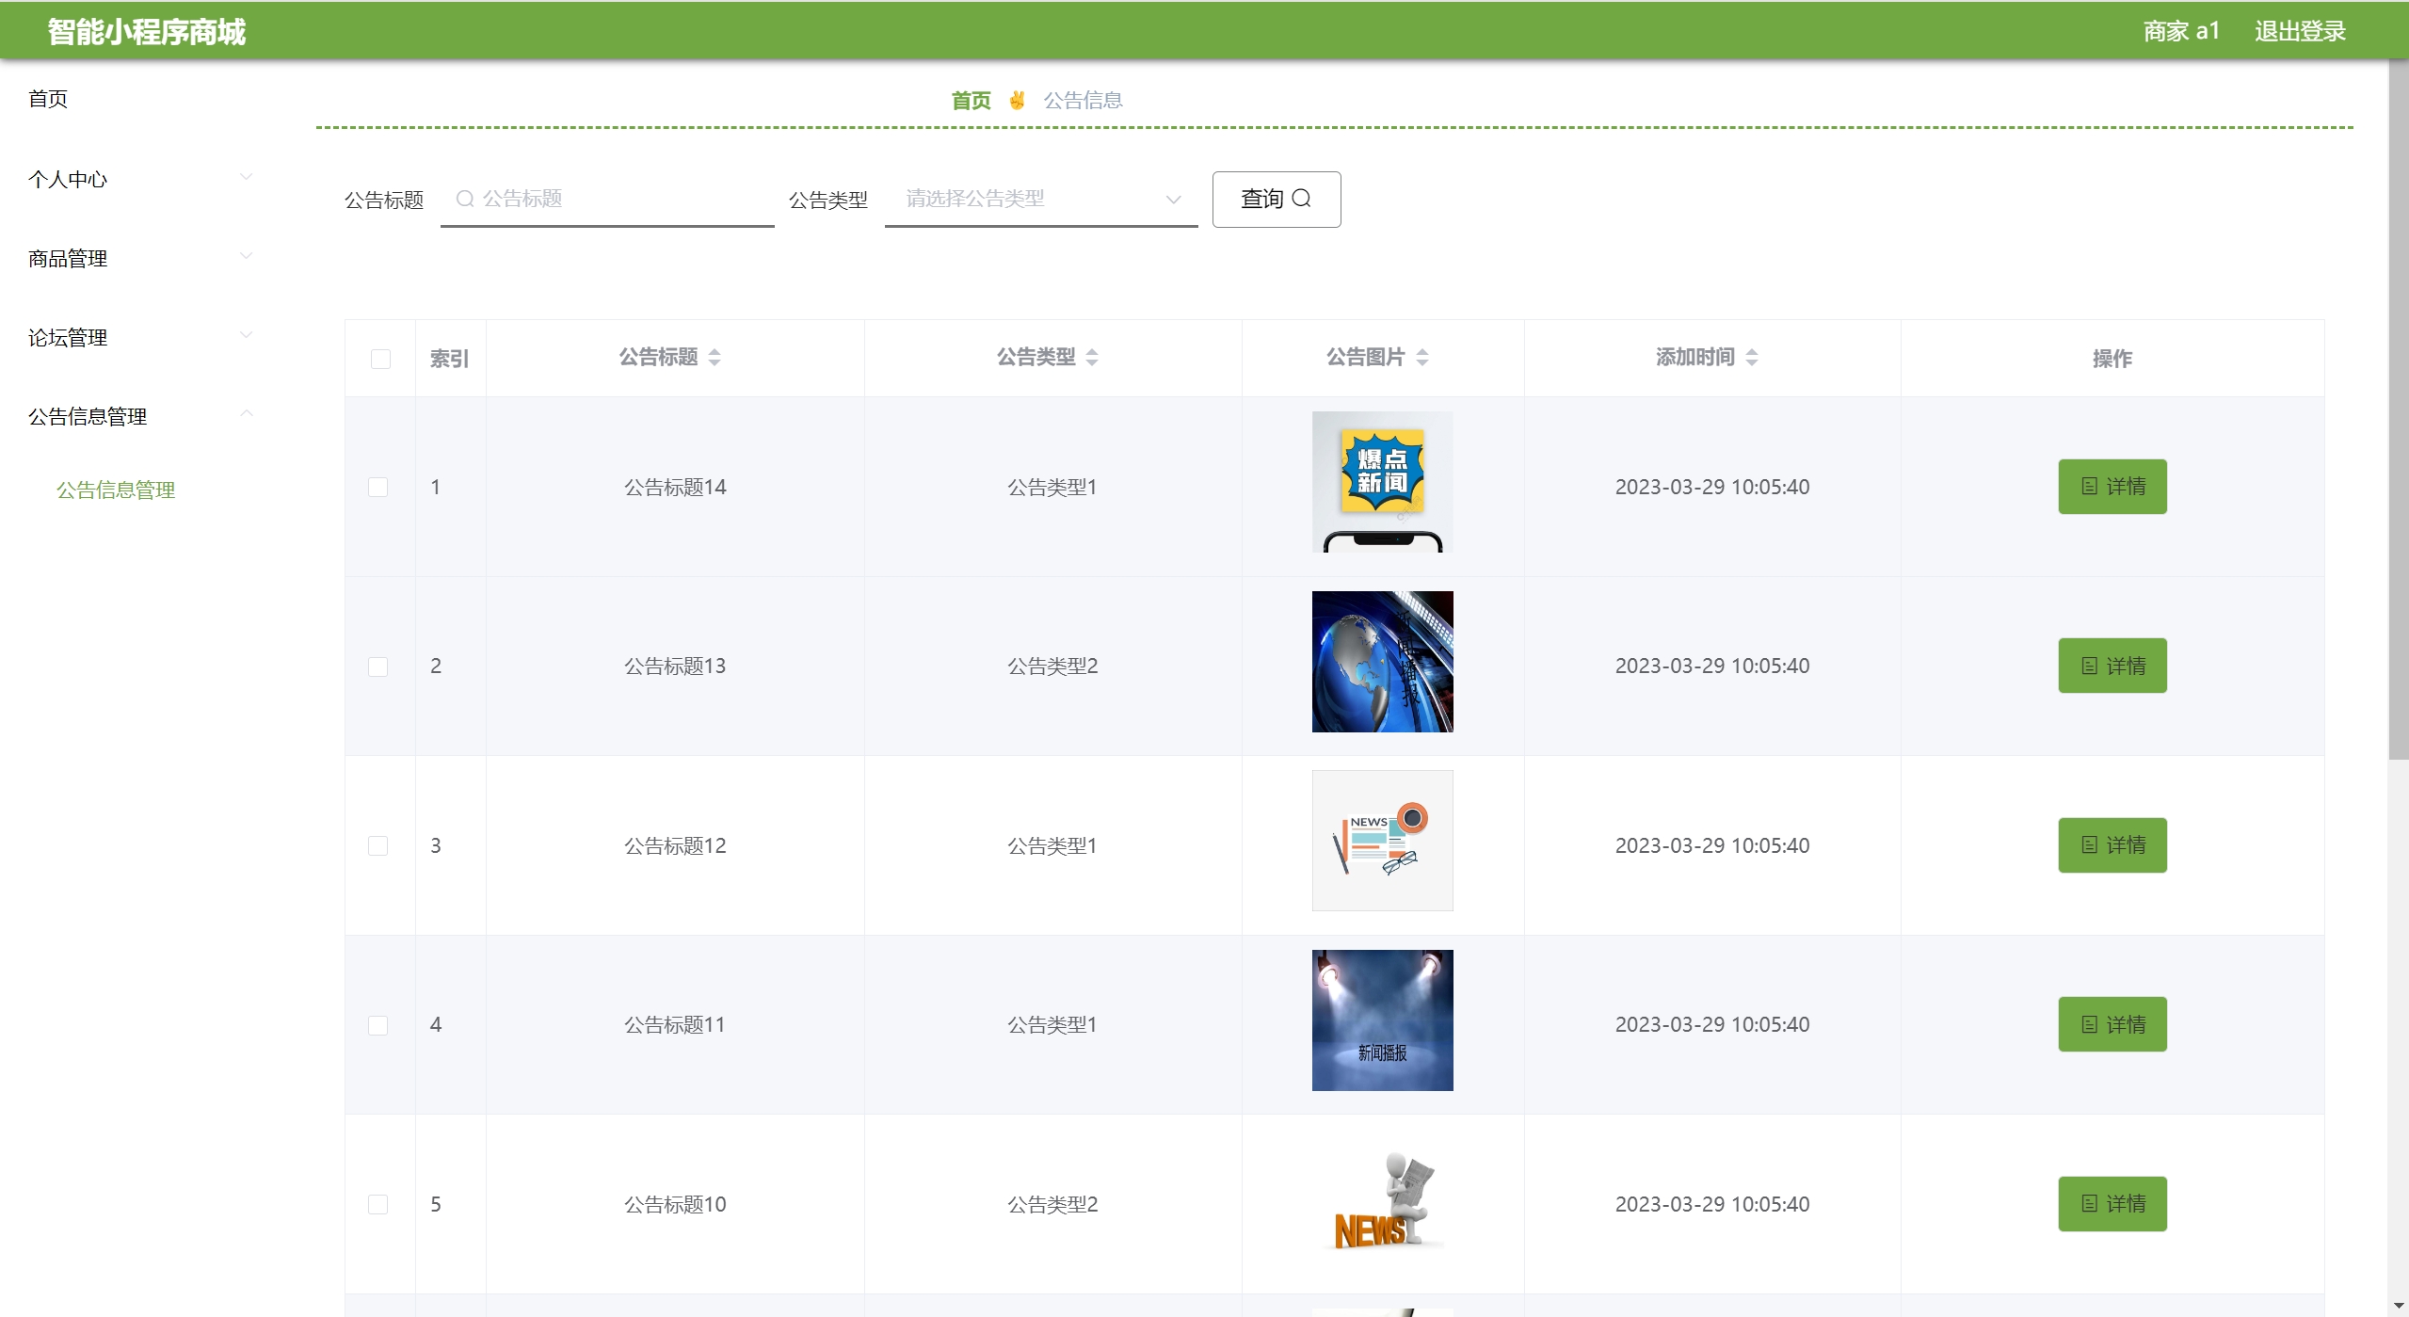Viewport: 2409px width, 1317px height.
Task: Click the sort arrows on 公告类型 column
Action: tap(1092, 358)
